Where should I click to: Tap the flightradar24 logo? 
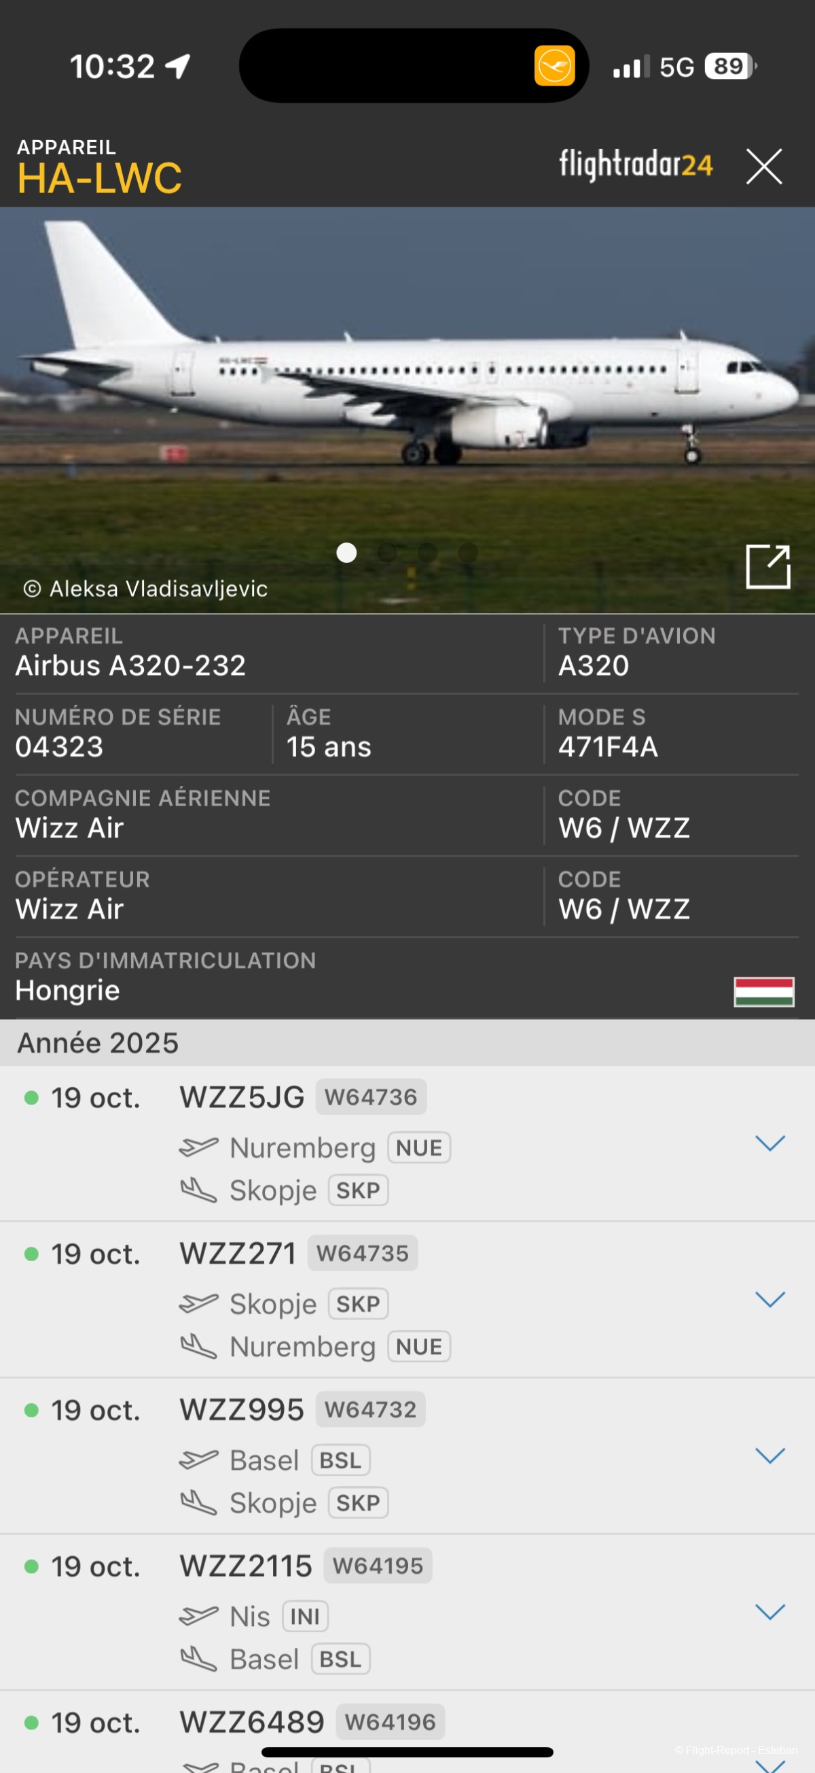point(636,165)
